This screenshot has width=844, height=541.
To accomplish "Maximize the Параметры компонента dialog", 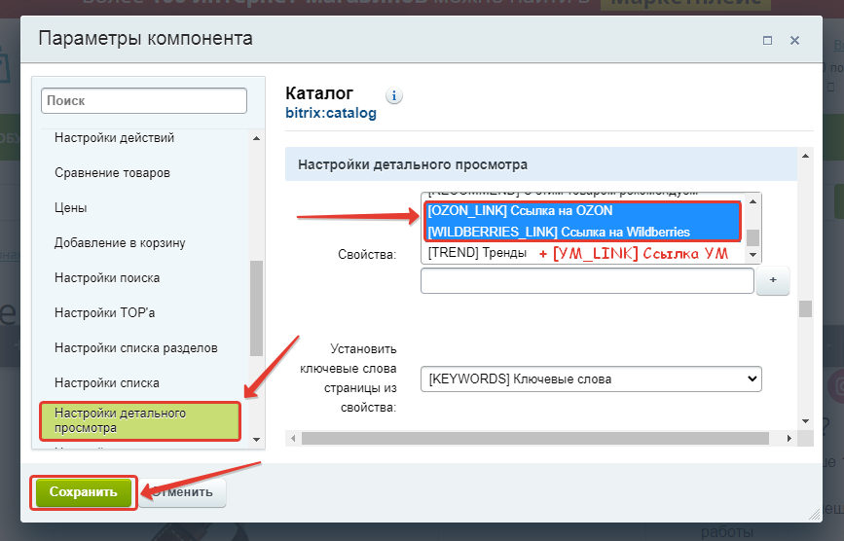I will 767,40.
